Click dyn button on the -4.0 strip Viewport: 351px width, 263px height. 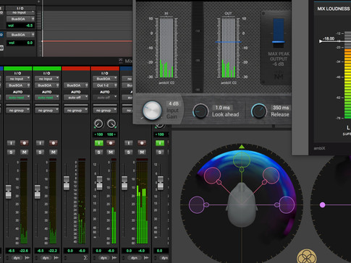pyautogui.click(x=135, y=258)
